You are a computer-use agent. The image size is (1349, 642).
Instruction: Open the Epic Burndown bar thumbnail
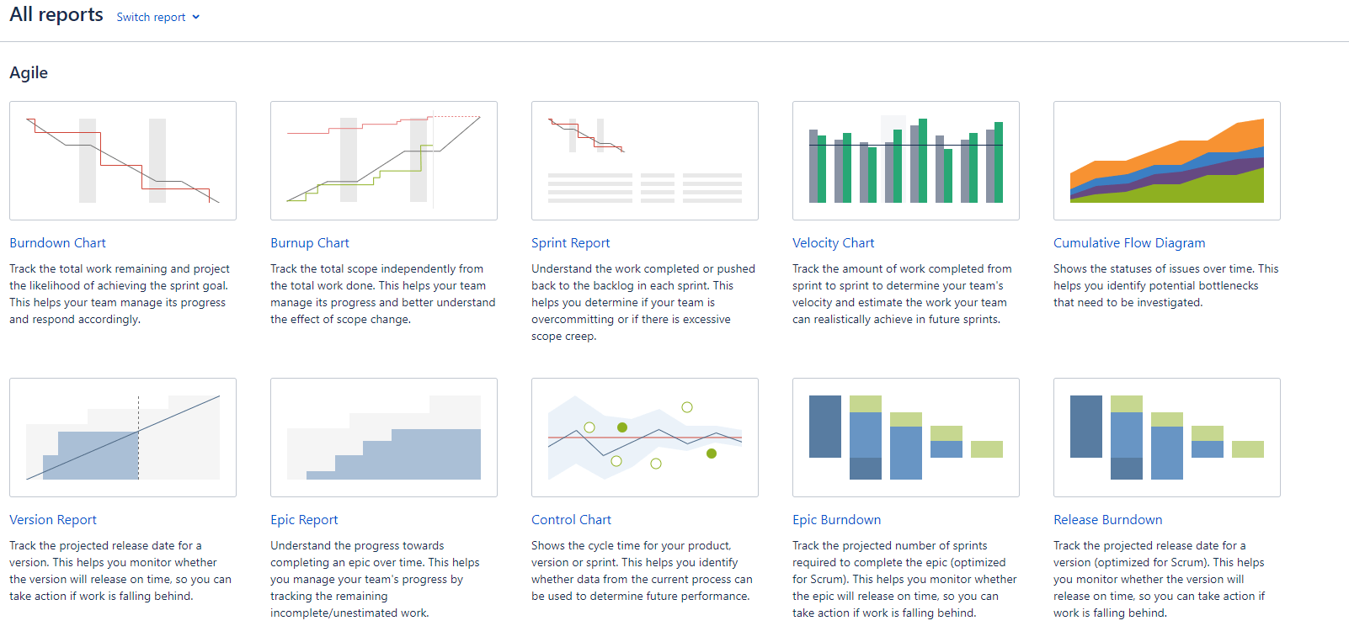pos(906,438)
